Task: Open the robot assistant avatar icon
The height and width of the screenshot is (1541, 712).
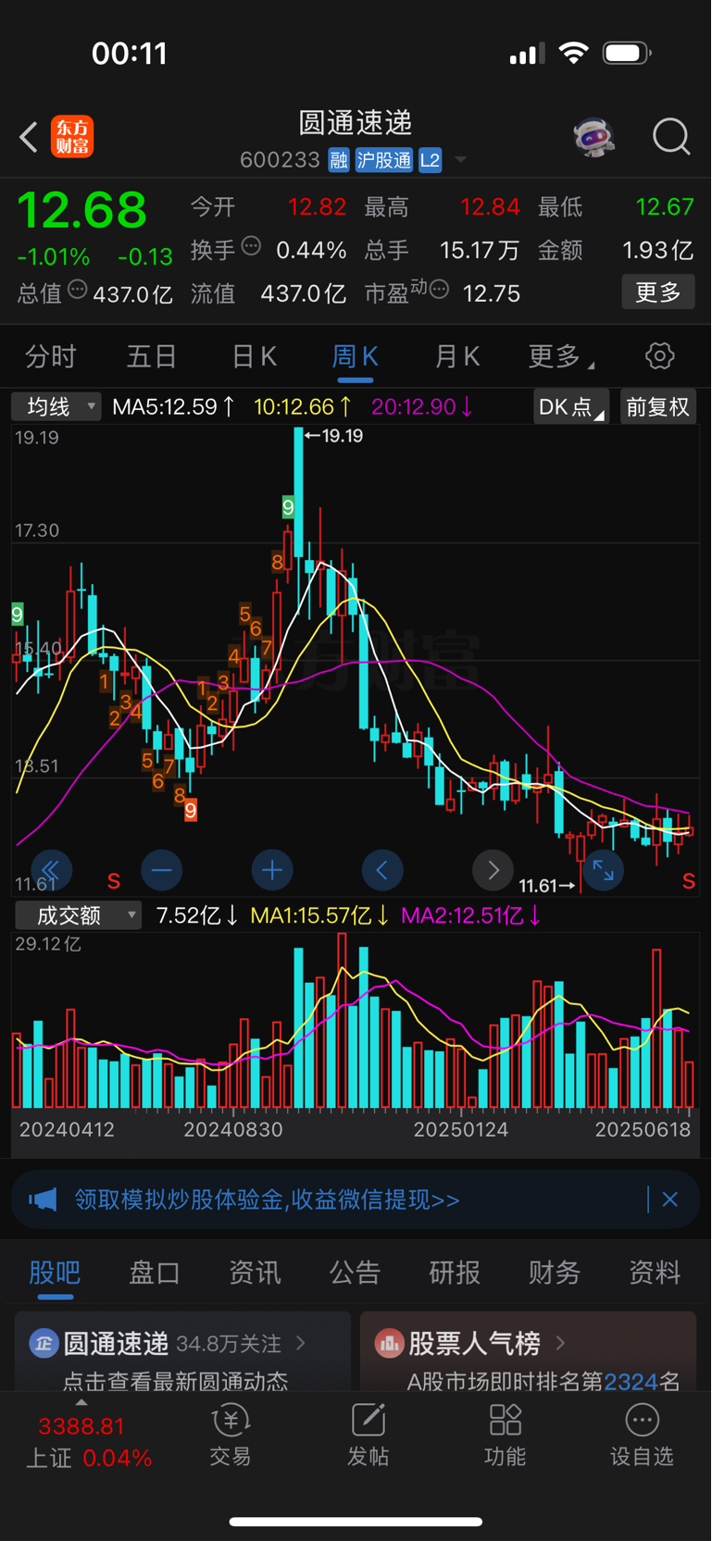Action: tap(593, 137)
